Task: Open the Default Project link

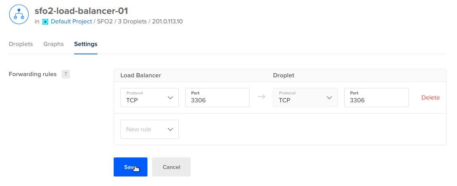Action: click(72, 21)
